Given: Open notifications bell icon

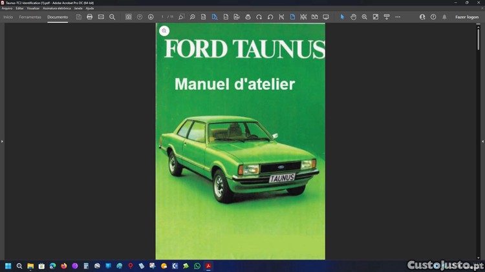Looking at the screenshot, I should click(x=444, y=17).
